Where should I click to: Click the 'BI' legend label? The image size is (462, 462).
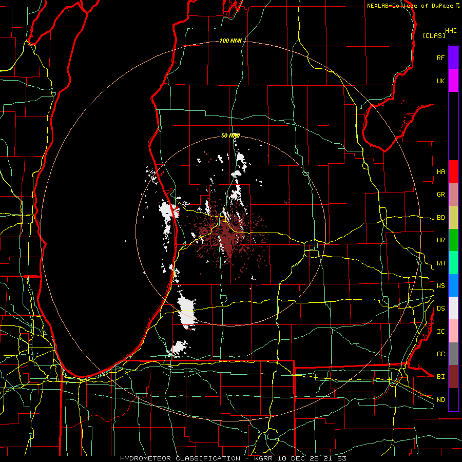pos(440,377)
